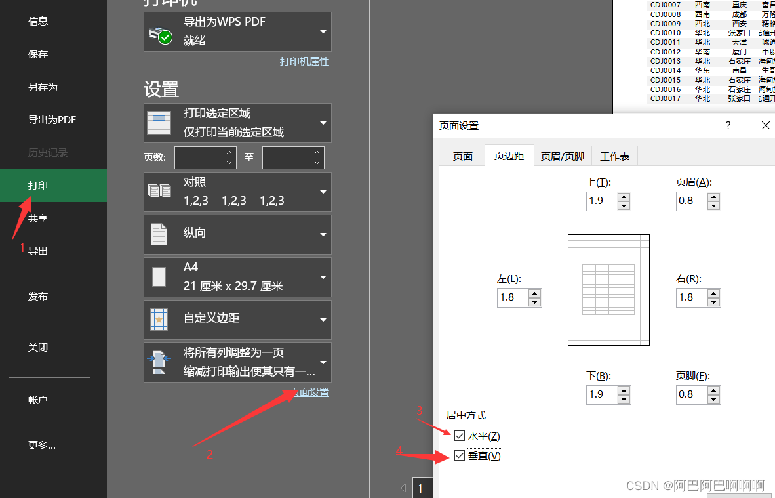Image resolution: width=775 pixels, height=498 pixels.
Task: Uncheck the 水平 horizontal centering checkbox
Action: coord(460,435)
